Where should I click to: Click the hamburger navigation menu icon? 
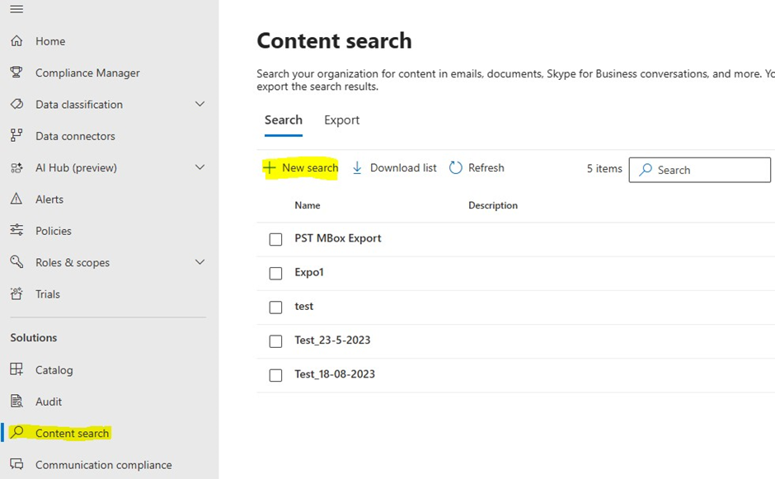pos(16,9)
